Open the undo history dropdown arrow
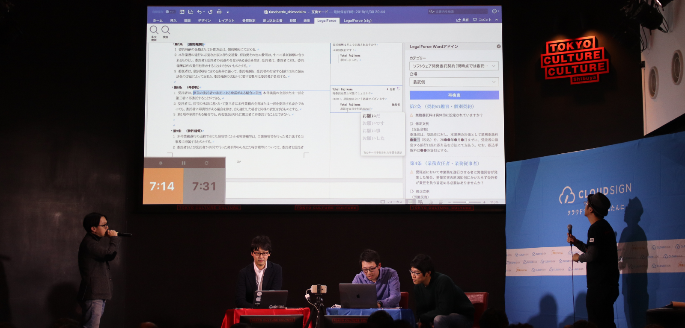Screen dimensions: 685x328 coord(204,12)
